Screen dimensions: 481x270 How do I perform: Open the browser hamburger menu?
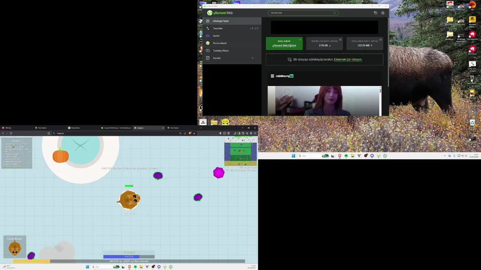[255, 133]
